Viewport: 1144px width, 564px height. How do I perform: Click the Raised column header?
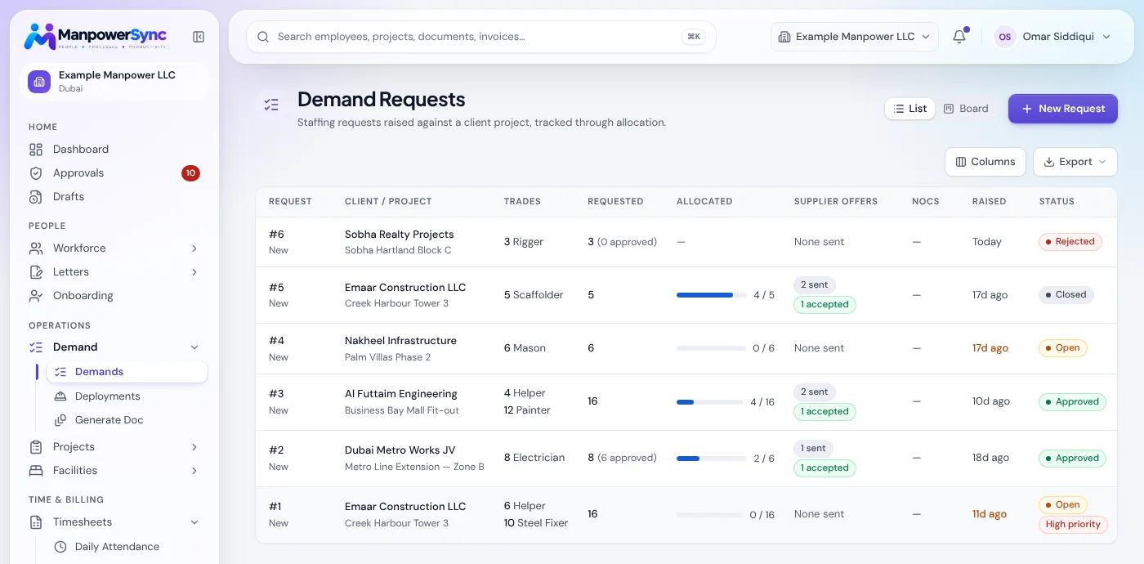point(989,201)
